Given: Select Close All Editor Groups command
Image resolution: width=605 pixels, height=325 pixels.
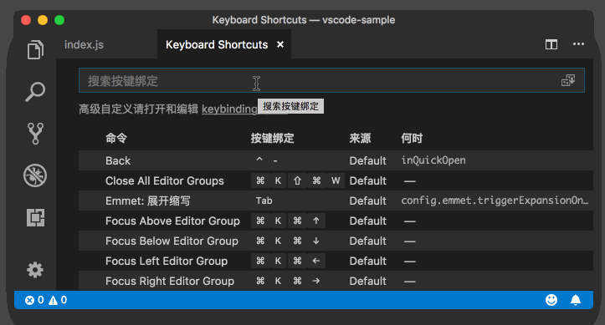Looking at the screenshot, I should click(336, 180).
